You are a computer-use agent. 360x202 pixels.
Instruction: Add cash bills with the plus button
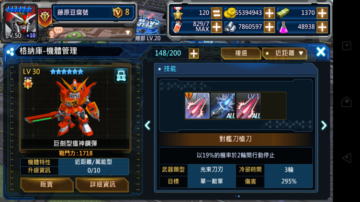point(322,13)
